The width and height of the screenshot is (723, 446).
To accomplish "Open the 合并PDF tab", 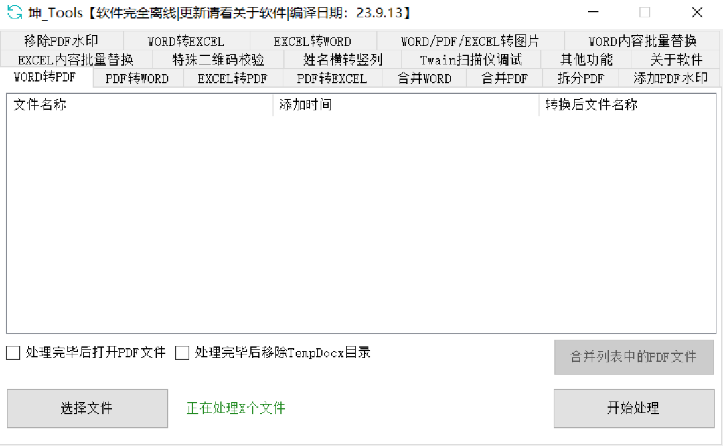I will pyautogui.click(x=505, y=78).
